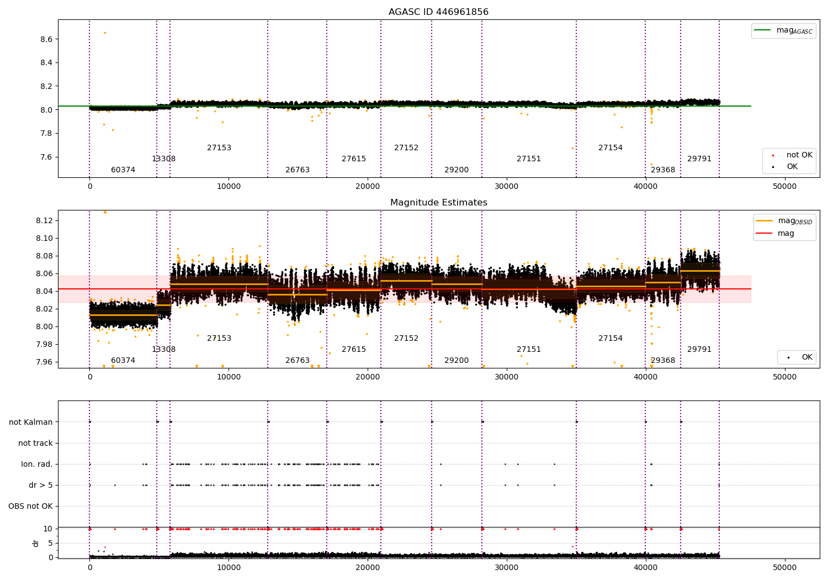Click the 8.06 y-axis tick label
Screen dimensions: 828x580
pos(44,273)
